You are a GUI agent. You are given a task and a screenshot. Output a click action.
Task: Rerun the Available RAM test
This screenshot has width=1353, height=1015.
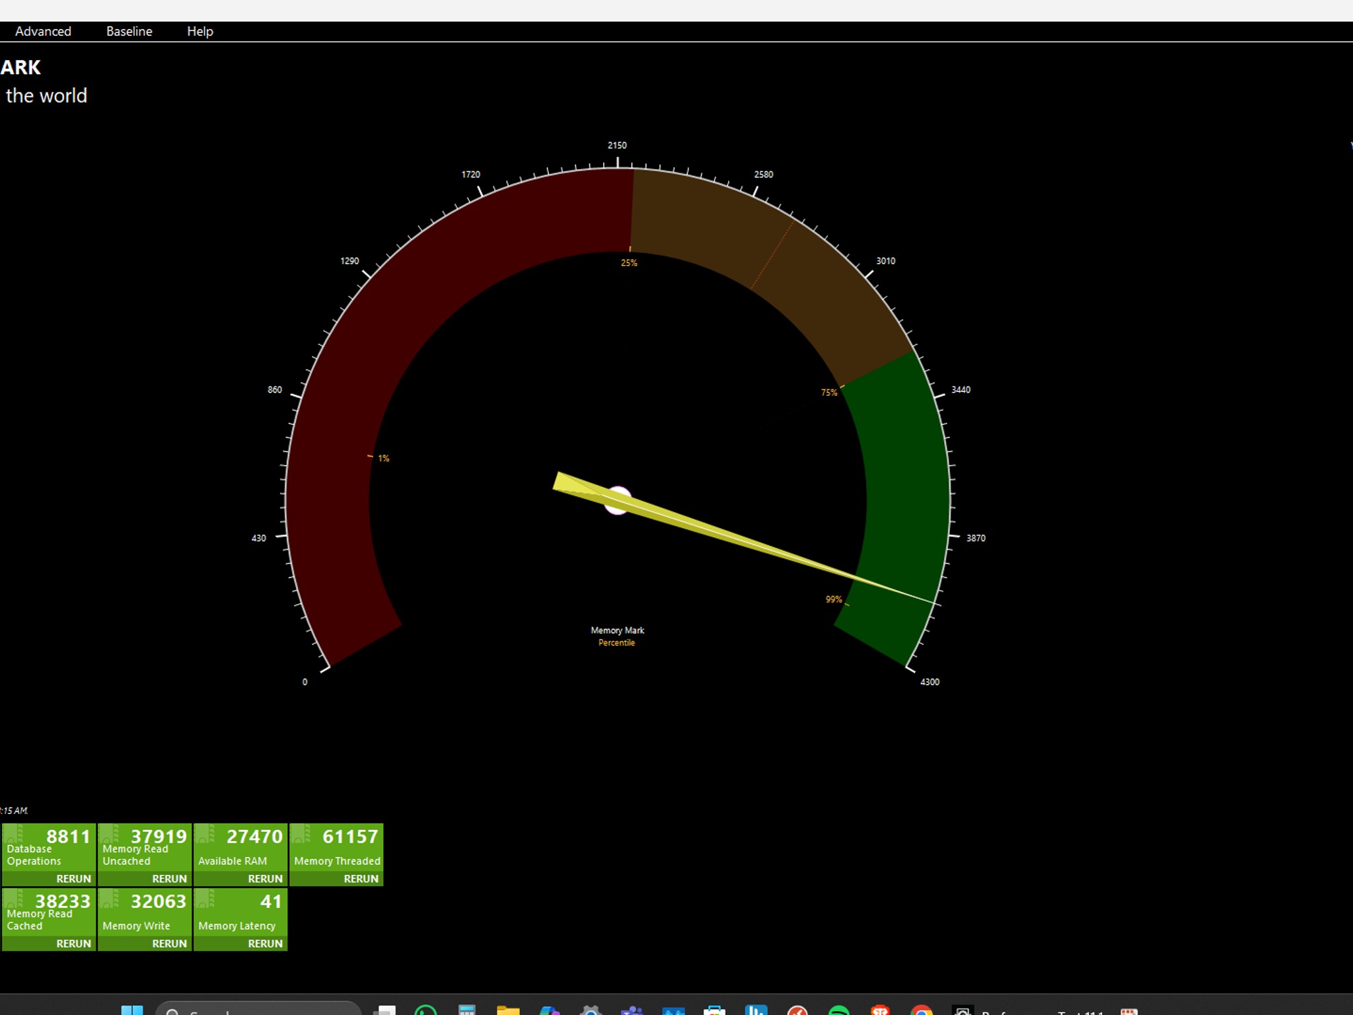(x=265, y=879)
